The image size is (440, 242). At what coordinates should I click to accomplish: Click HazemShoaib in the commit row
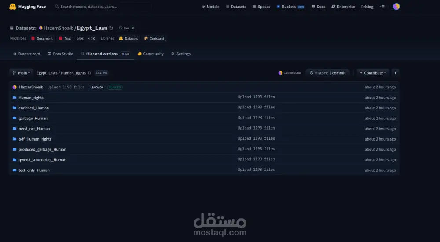[31, 87]
